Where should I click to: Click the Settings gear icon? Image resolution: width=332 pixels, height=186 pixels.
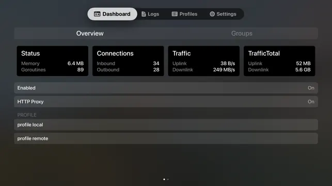(x=212, y=14)
